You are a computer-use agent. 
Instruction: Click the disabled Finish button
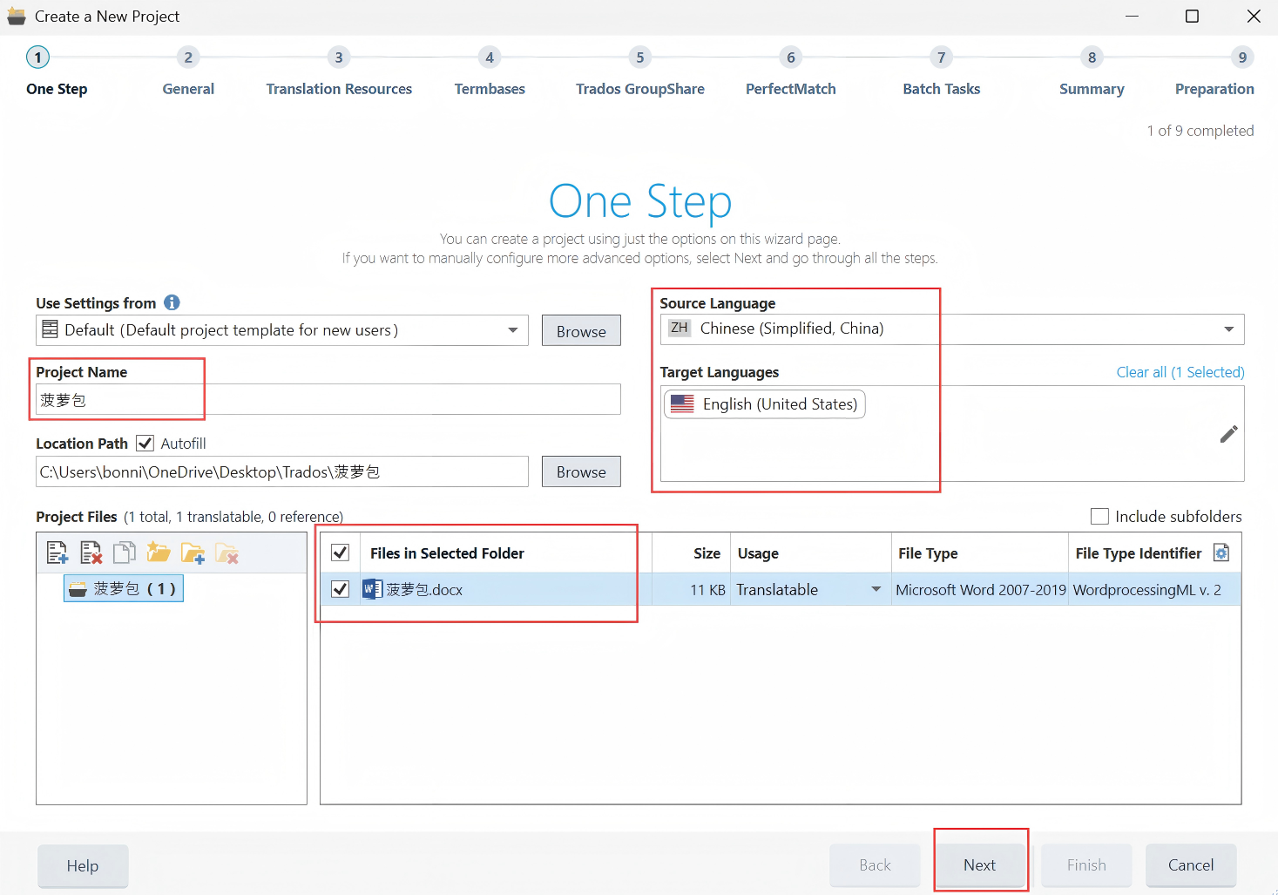[x=1086, y=865]
